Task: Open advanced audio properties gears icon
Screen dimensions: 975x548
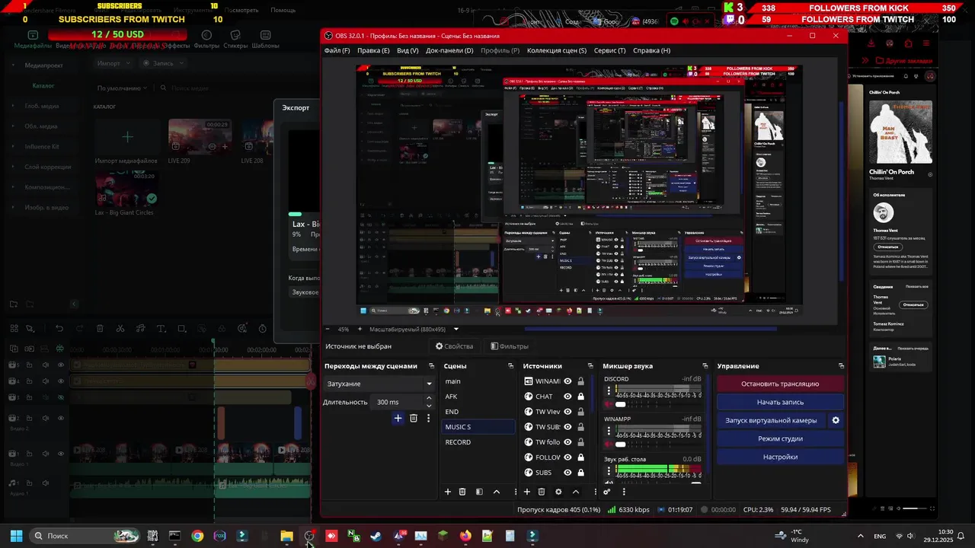Action: coord(607,492)
